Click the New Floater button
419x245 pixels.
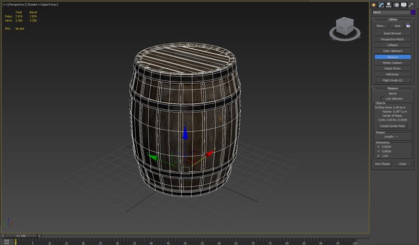382,164
